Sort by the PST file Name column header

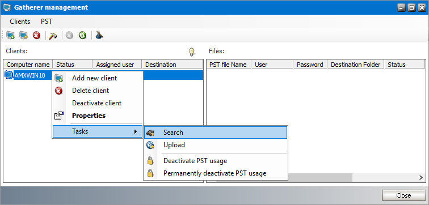coord(229,65)
